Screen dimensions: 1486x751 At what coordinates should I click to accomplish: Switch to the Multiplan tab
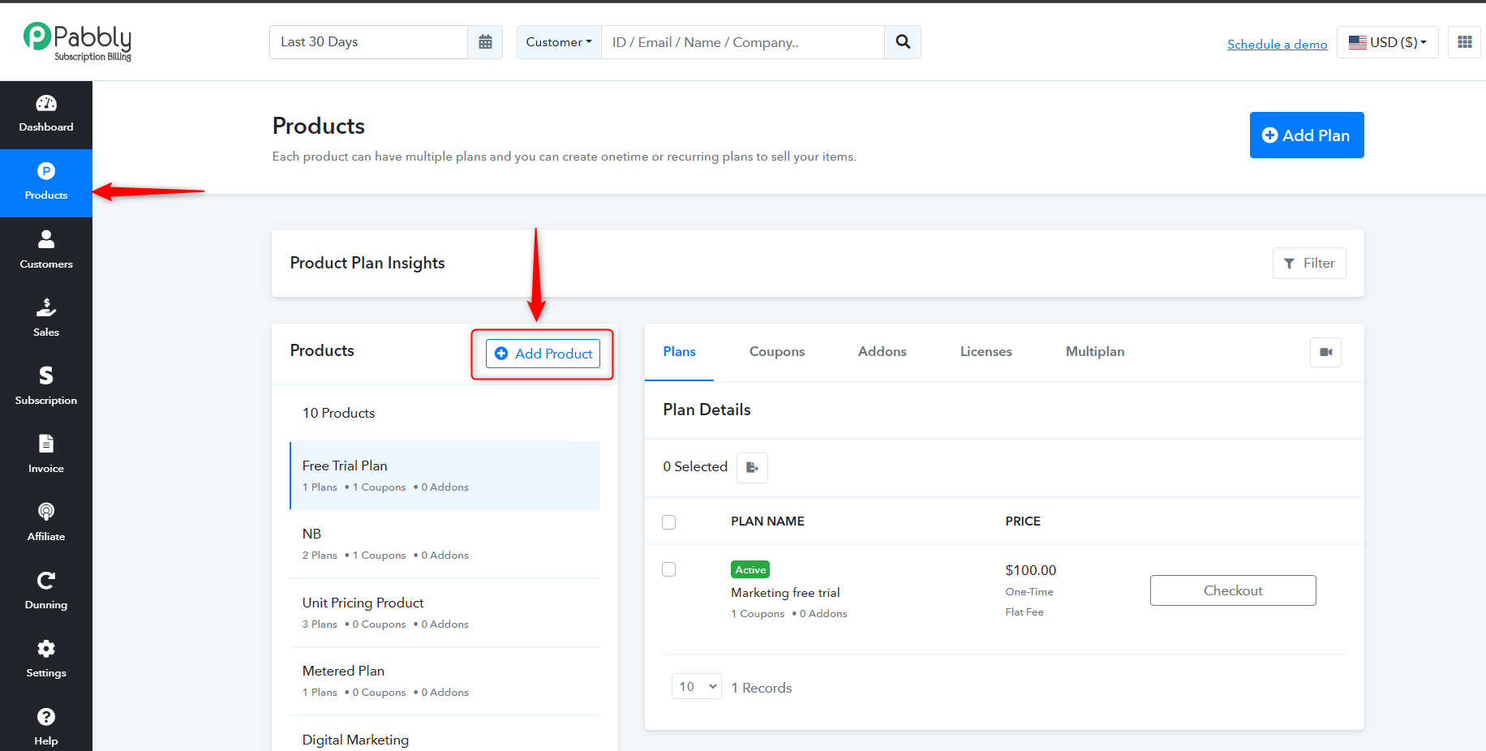coord(1095,351)
